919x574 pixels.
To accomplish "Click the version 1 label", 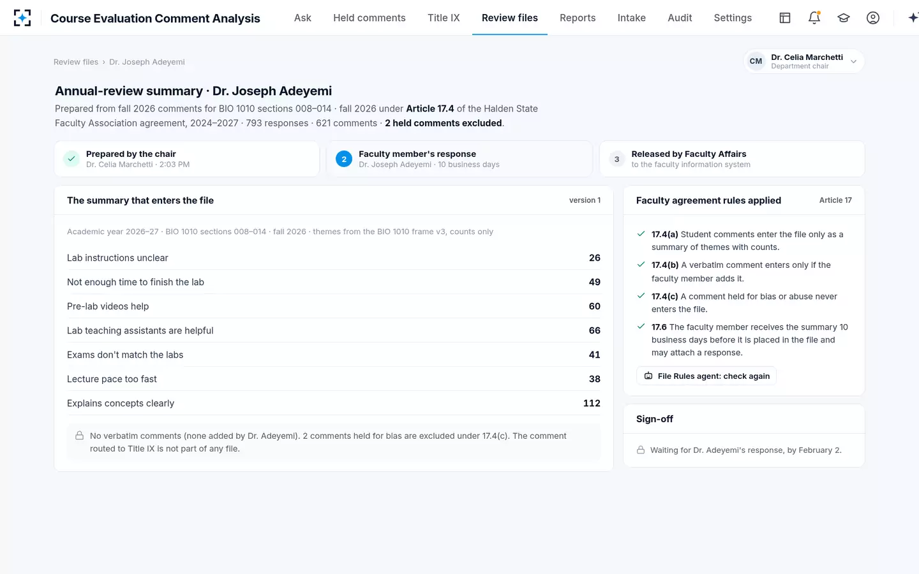I will tap(585, 200).
